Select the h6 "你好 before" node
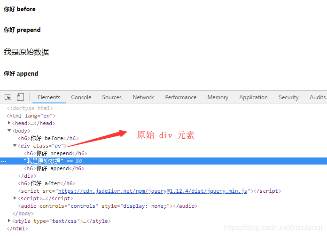The image size is (327, 236). click(x=48, y=138)
